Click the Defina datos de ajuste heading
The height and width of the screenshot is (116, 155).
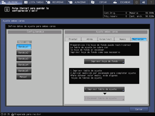click(x=32, y=26)
